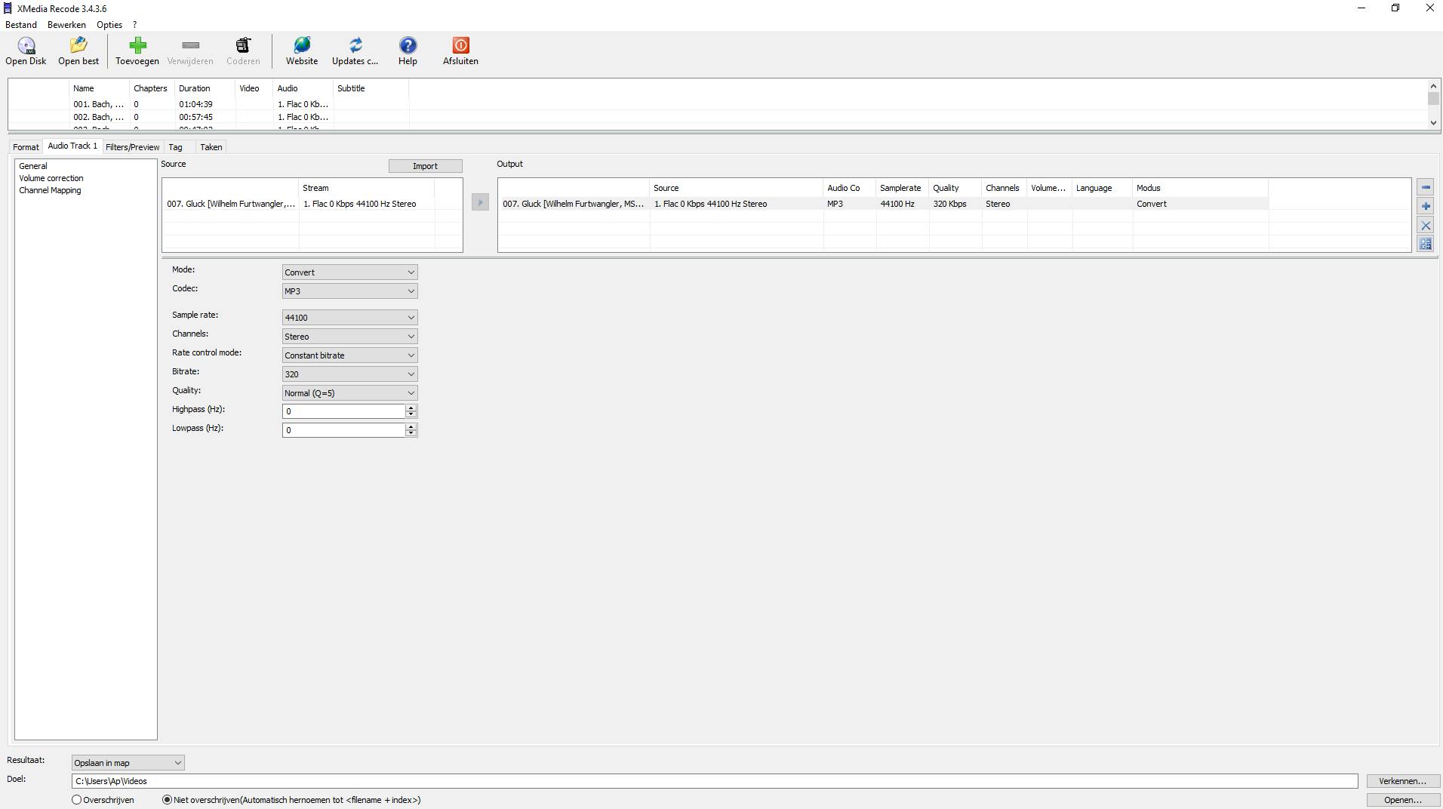Viewport: 1443px width, 809px height.
Task: Click the green Toevoegen plus icon
Action: [x=137, y=47]
